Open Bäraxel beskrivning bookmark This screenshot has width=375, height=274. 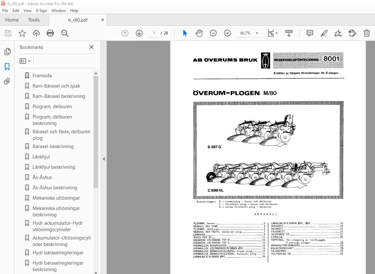53,146
